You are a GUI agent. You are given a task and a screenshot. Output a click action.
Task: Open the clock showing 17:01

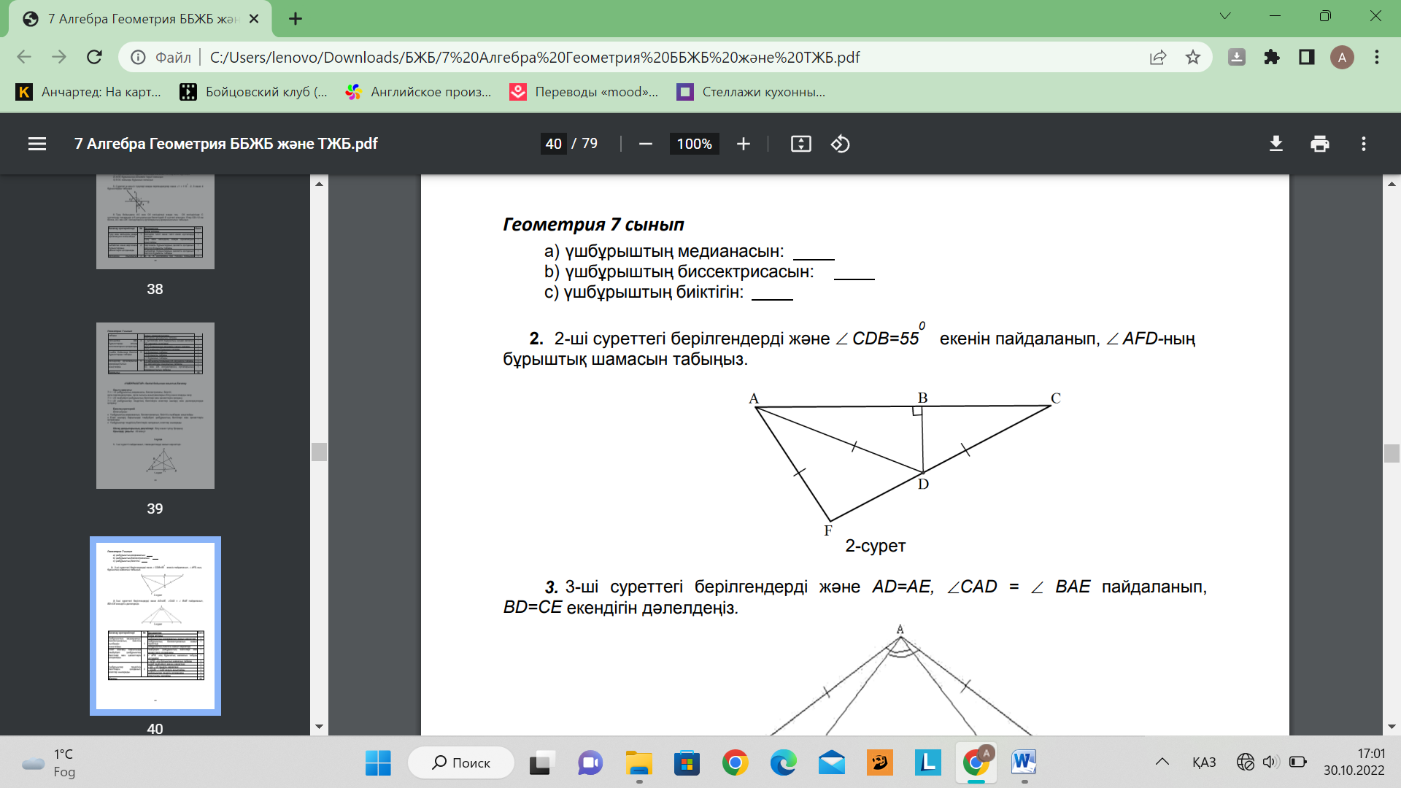1354,762
